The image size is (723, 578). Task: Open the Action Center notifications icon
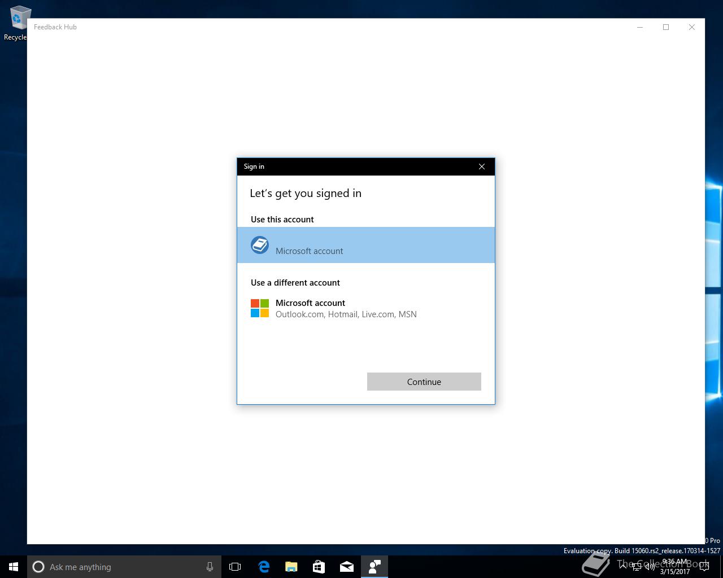704,567
